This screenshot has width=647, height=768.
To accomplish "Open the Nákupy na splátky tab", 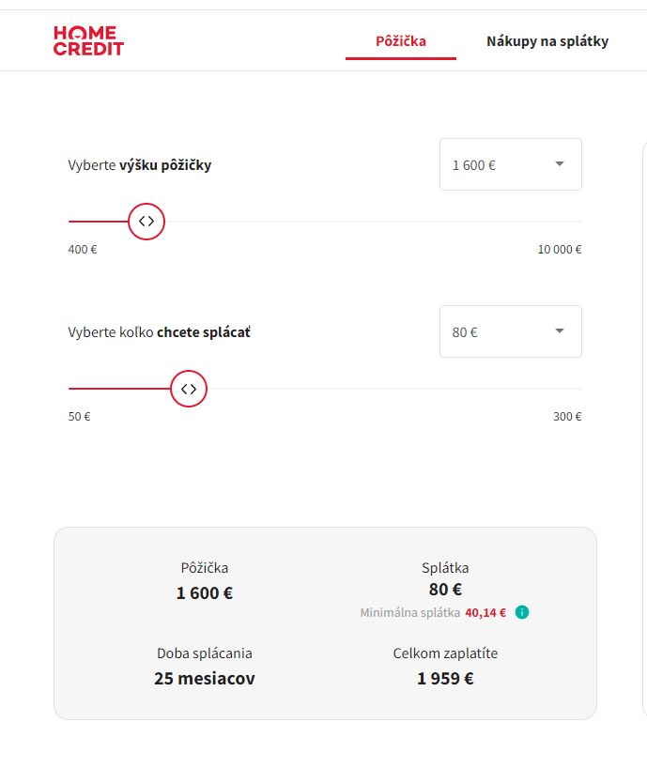I will coord(547,41).
